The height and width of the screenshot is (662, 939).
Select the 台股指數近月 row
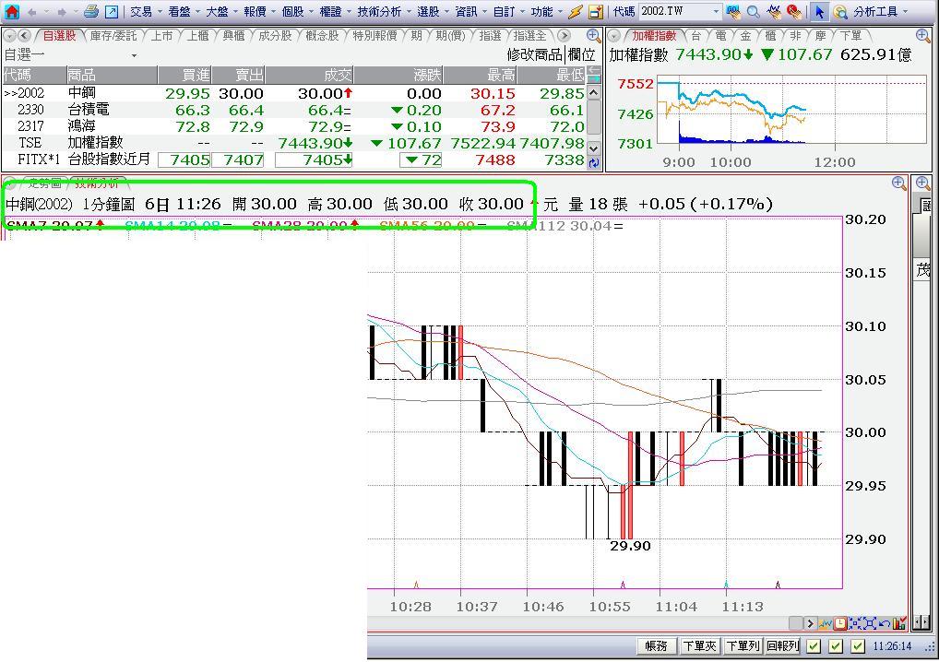pos(294,160)
